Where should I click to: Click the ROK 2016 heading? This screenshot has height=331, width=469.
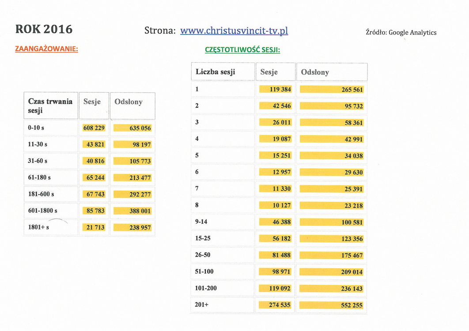tap(44, 29)
